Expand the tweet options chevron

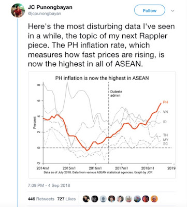coord(172,11)
